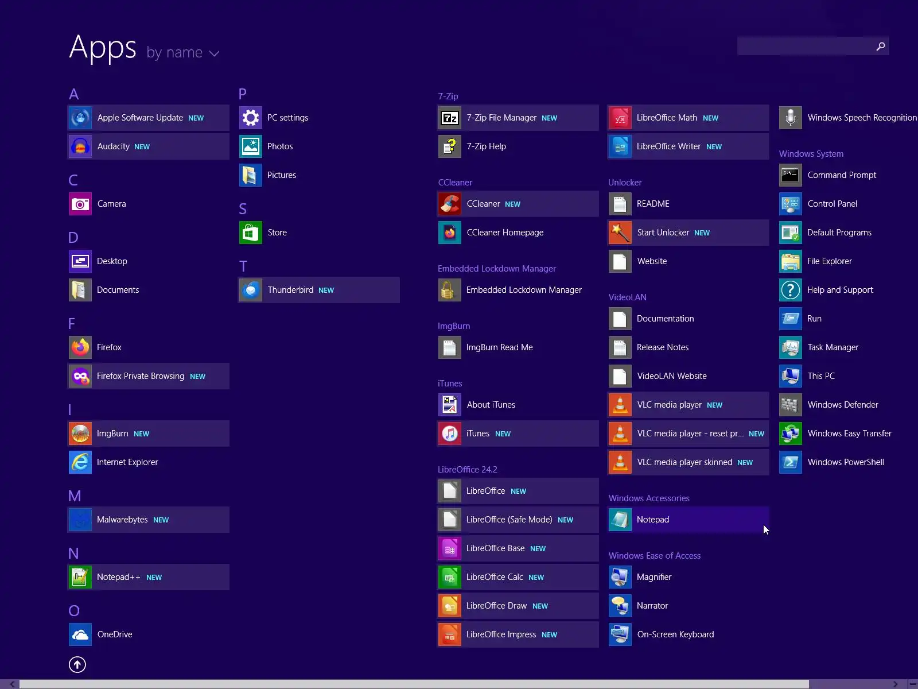Click 'CCleaner Homepage' link entry
The height and width of the screenshot is (689, 918).
(518, 233)
